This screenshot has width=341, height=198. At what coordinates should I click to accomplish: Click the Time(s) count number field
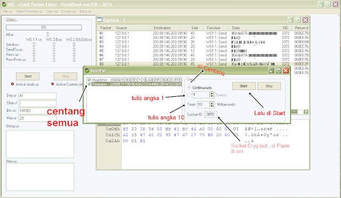click(201, 95)
